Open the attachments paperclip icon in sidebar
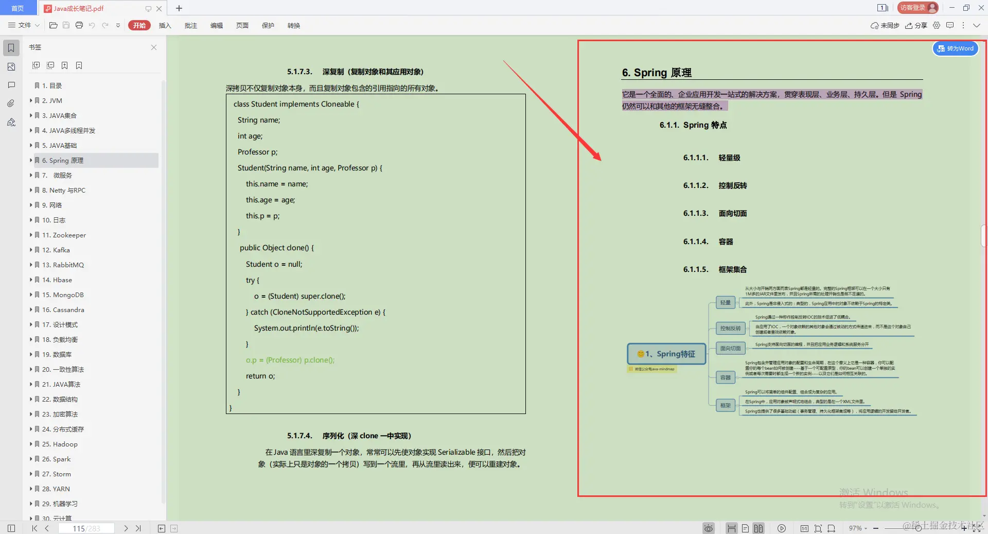 (x=11, y=104)
